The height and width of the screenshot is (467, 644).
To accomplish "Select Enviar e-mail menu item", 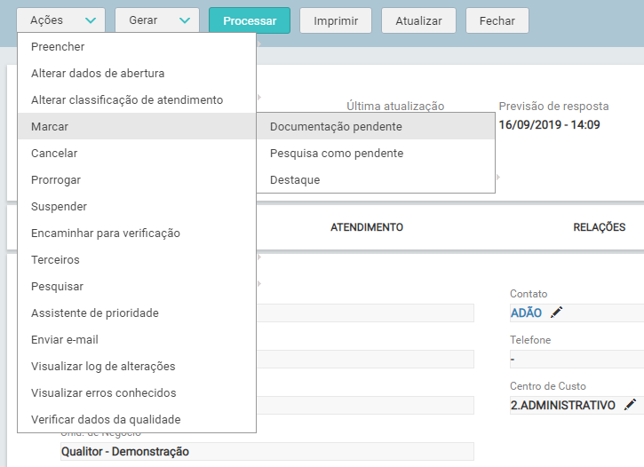I will (x=137, y=340).
